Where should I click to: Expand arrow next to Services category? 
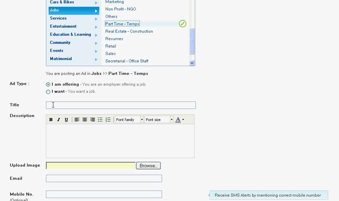(96, 19)
